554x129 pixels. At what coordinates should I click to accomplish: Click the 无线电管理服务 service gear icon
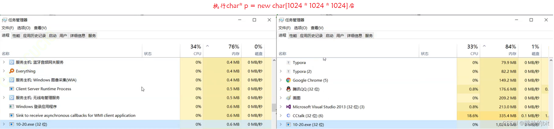point(11,98)
